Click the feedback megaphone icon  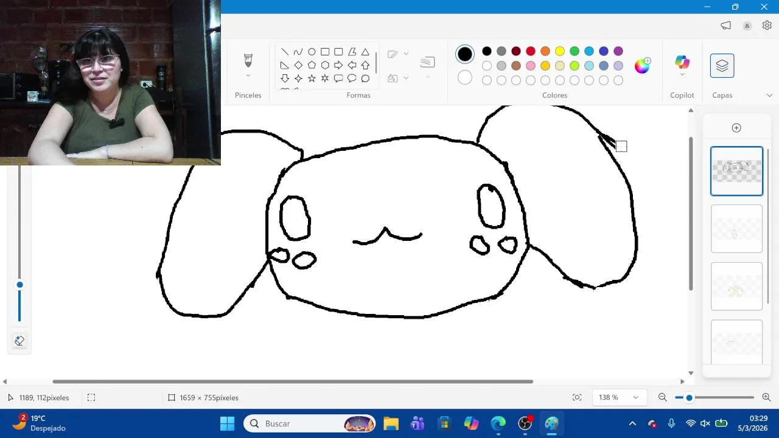[725, 25]
